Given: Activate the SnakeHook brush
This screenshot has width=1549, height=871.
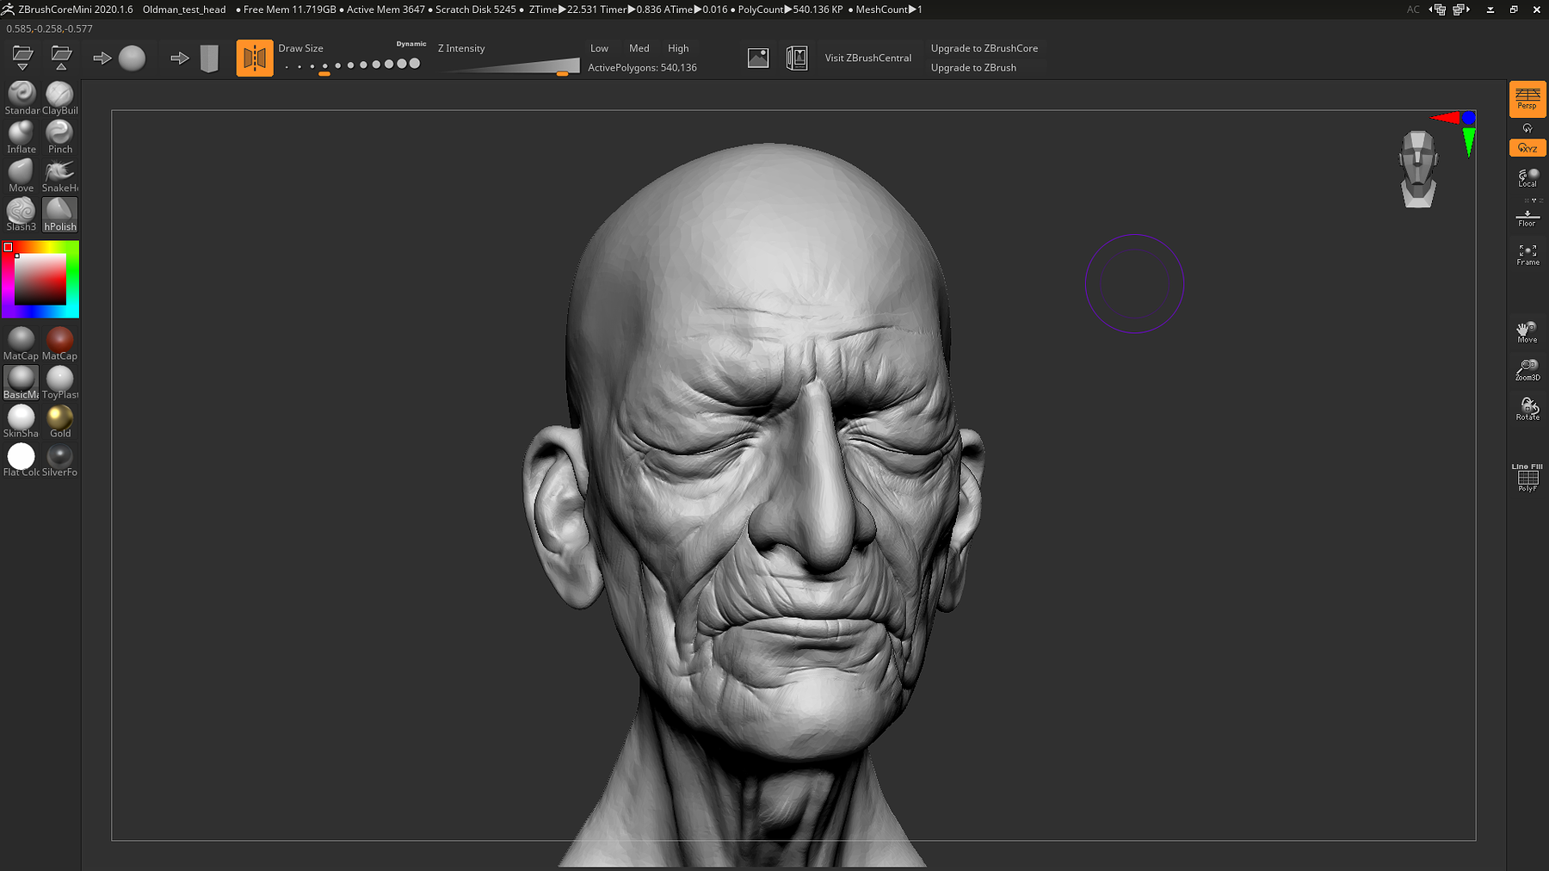Looking at the screenshot, I should (59, 170).
